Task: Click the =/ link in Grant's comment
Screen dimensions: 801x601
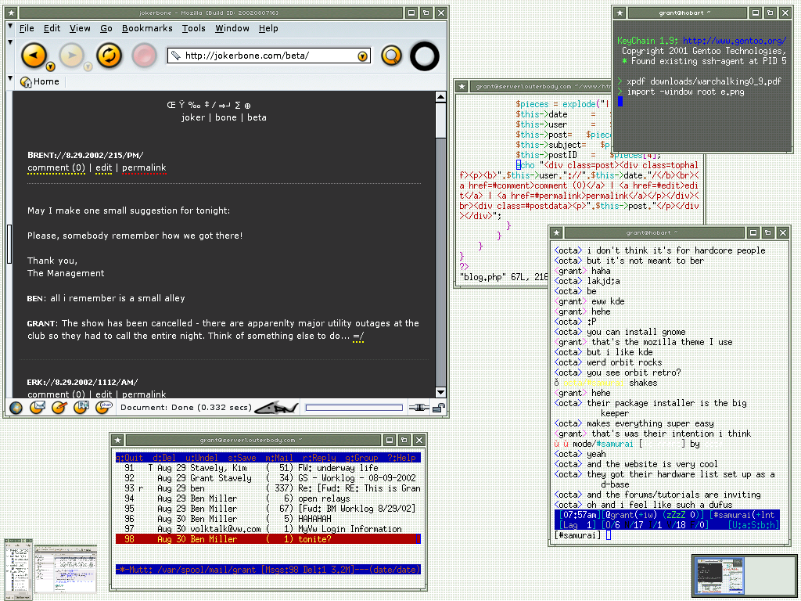Action: [x=358, y=336]
